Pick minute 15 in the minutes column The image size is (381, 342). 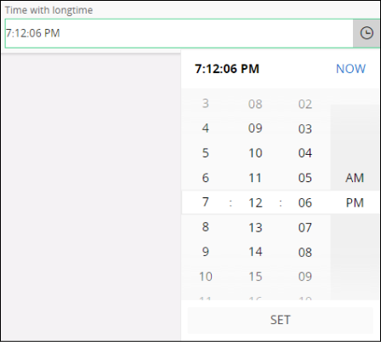coord(255,276)
